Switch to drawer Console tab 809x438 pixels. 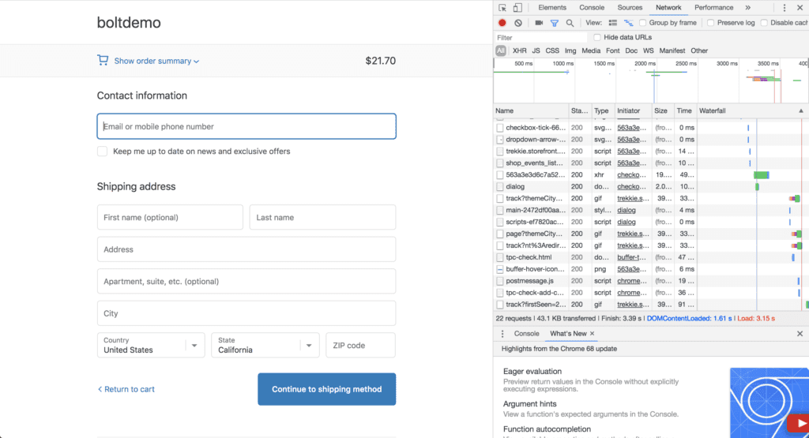pyautogui.click(x=526, y=333)
